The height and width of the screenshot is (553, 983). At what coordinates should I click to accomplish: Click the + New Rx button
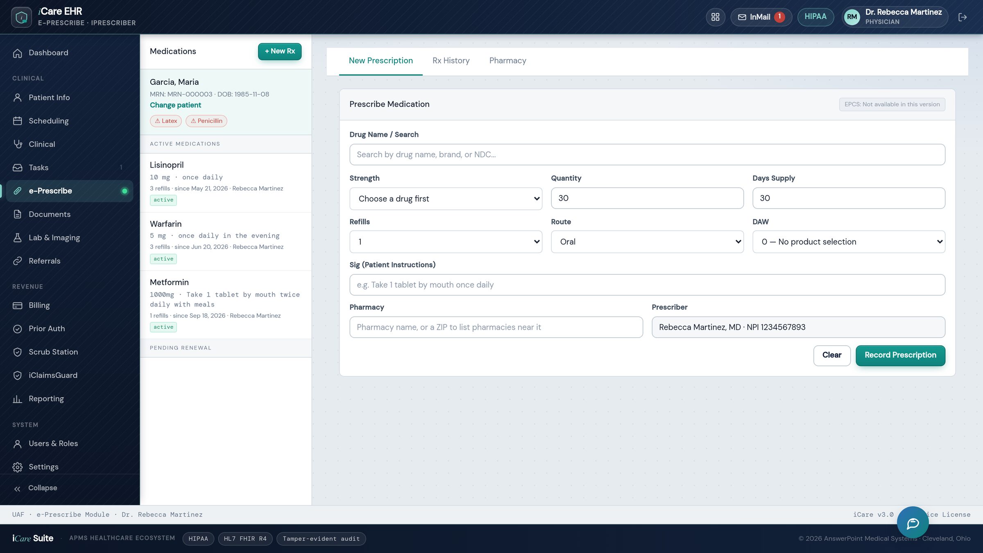point(280,51)
